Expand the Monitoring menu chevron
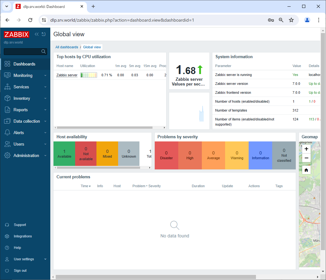The image size is (326, 280). [45, 75]
